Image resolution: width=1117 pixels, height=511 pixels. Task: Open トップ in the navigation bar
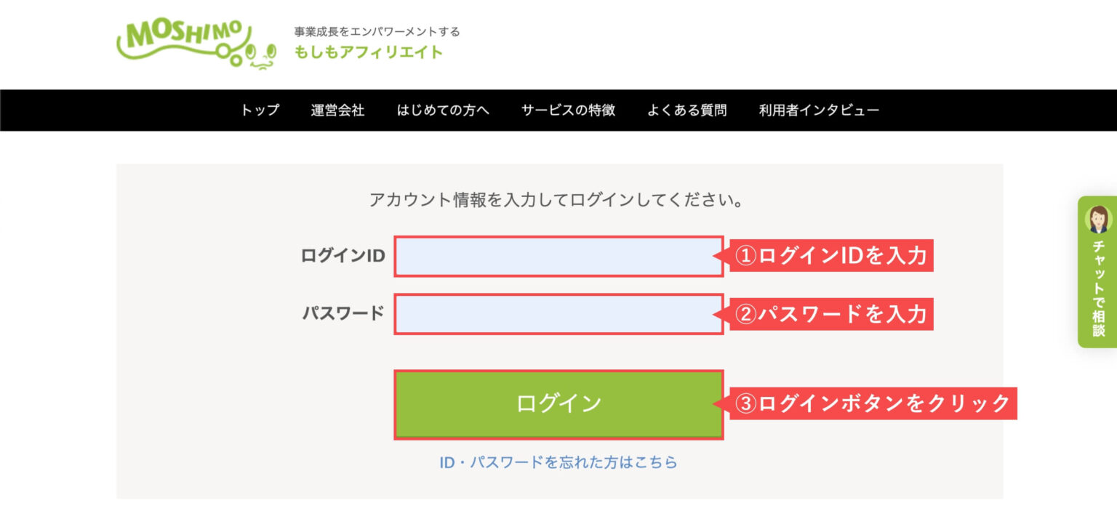pos(258,110)
